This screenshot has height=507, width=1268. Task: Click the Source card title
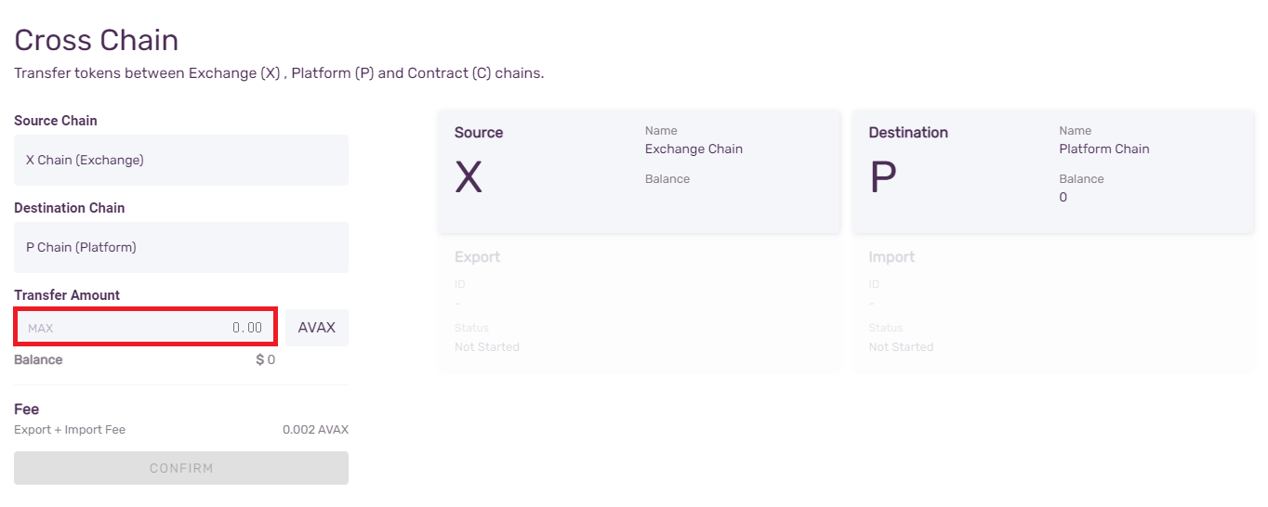479,133
